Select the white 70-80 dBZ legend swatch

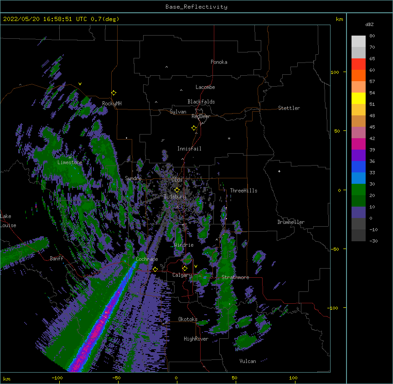358,42
